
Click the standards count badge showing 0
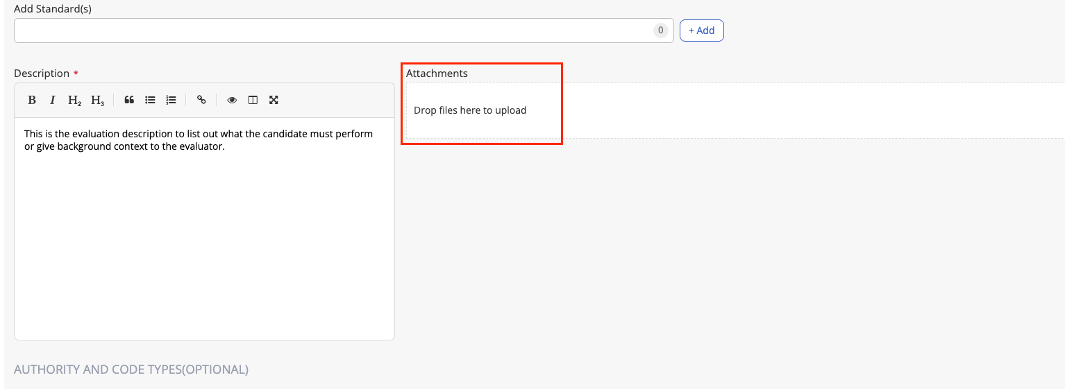pos(661,31)
